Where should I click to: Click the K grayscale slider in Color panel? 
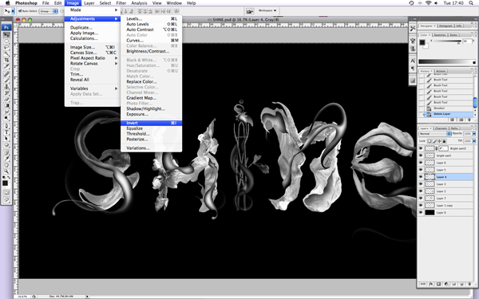point(448,41)
